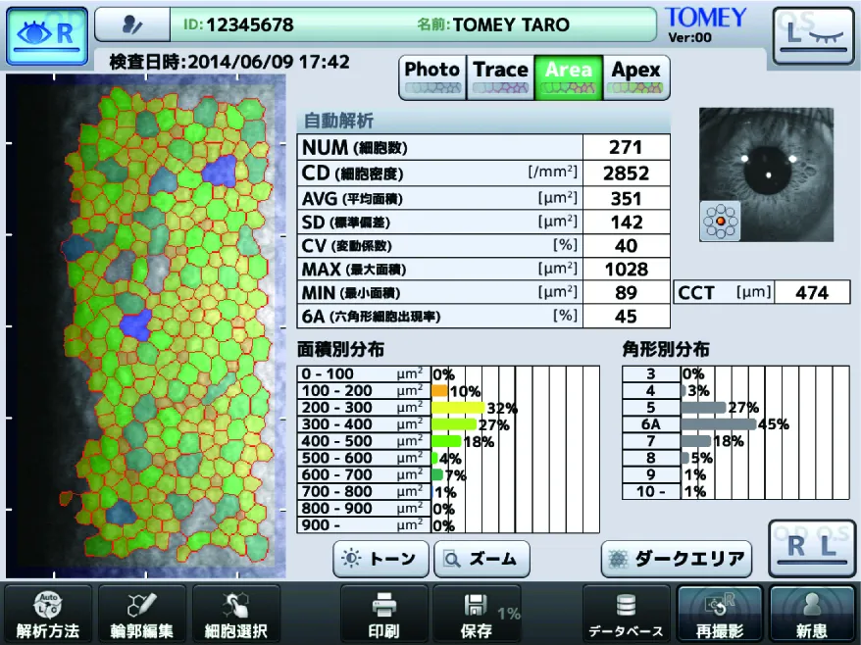Click the MAX value 1028
861x645 pixels.
click(626, 269)
